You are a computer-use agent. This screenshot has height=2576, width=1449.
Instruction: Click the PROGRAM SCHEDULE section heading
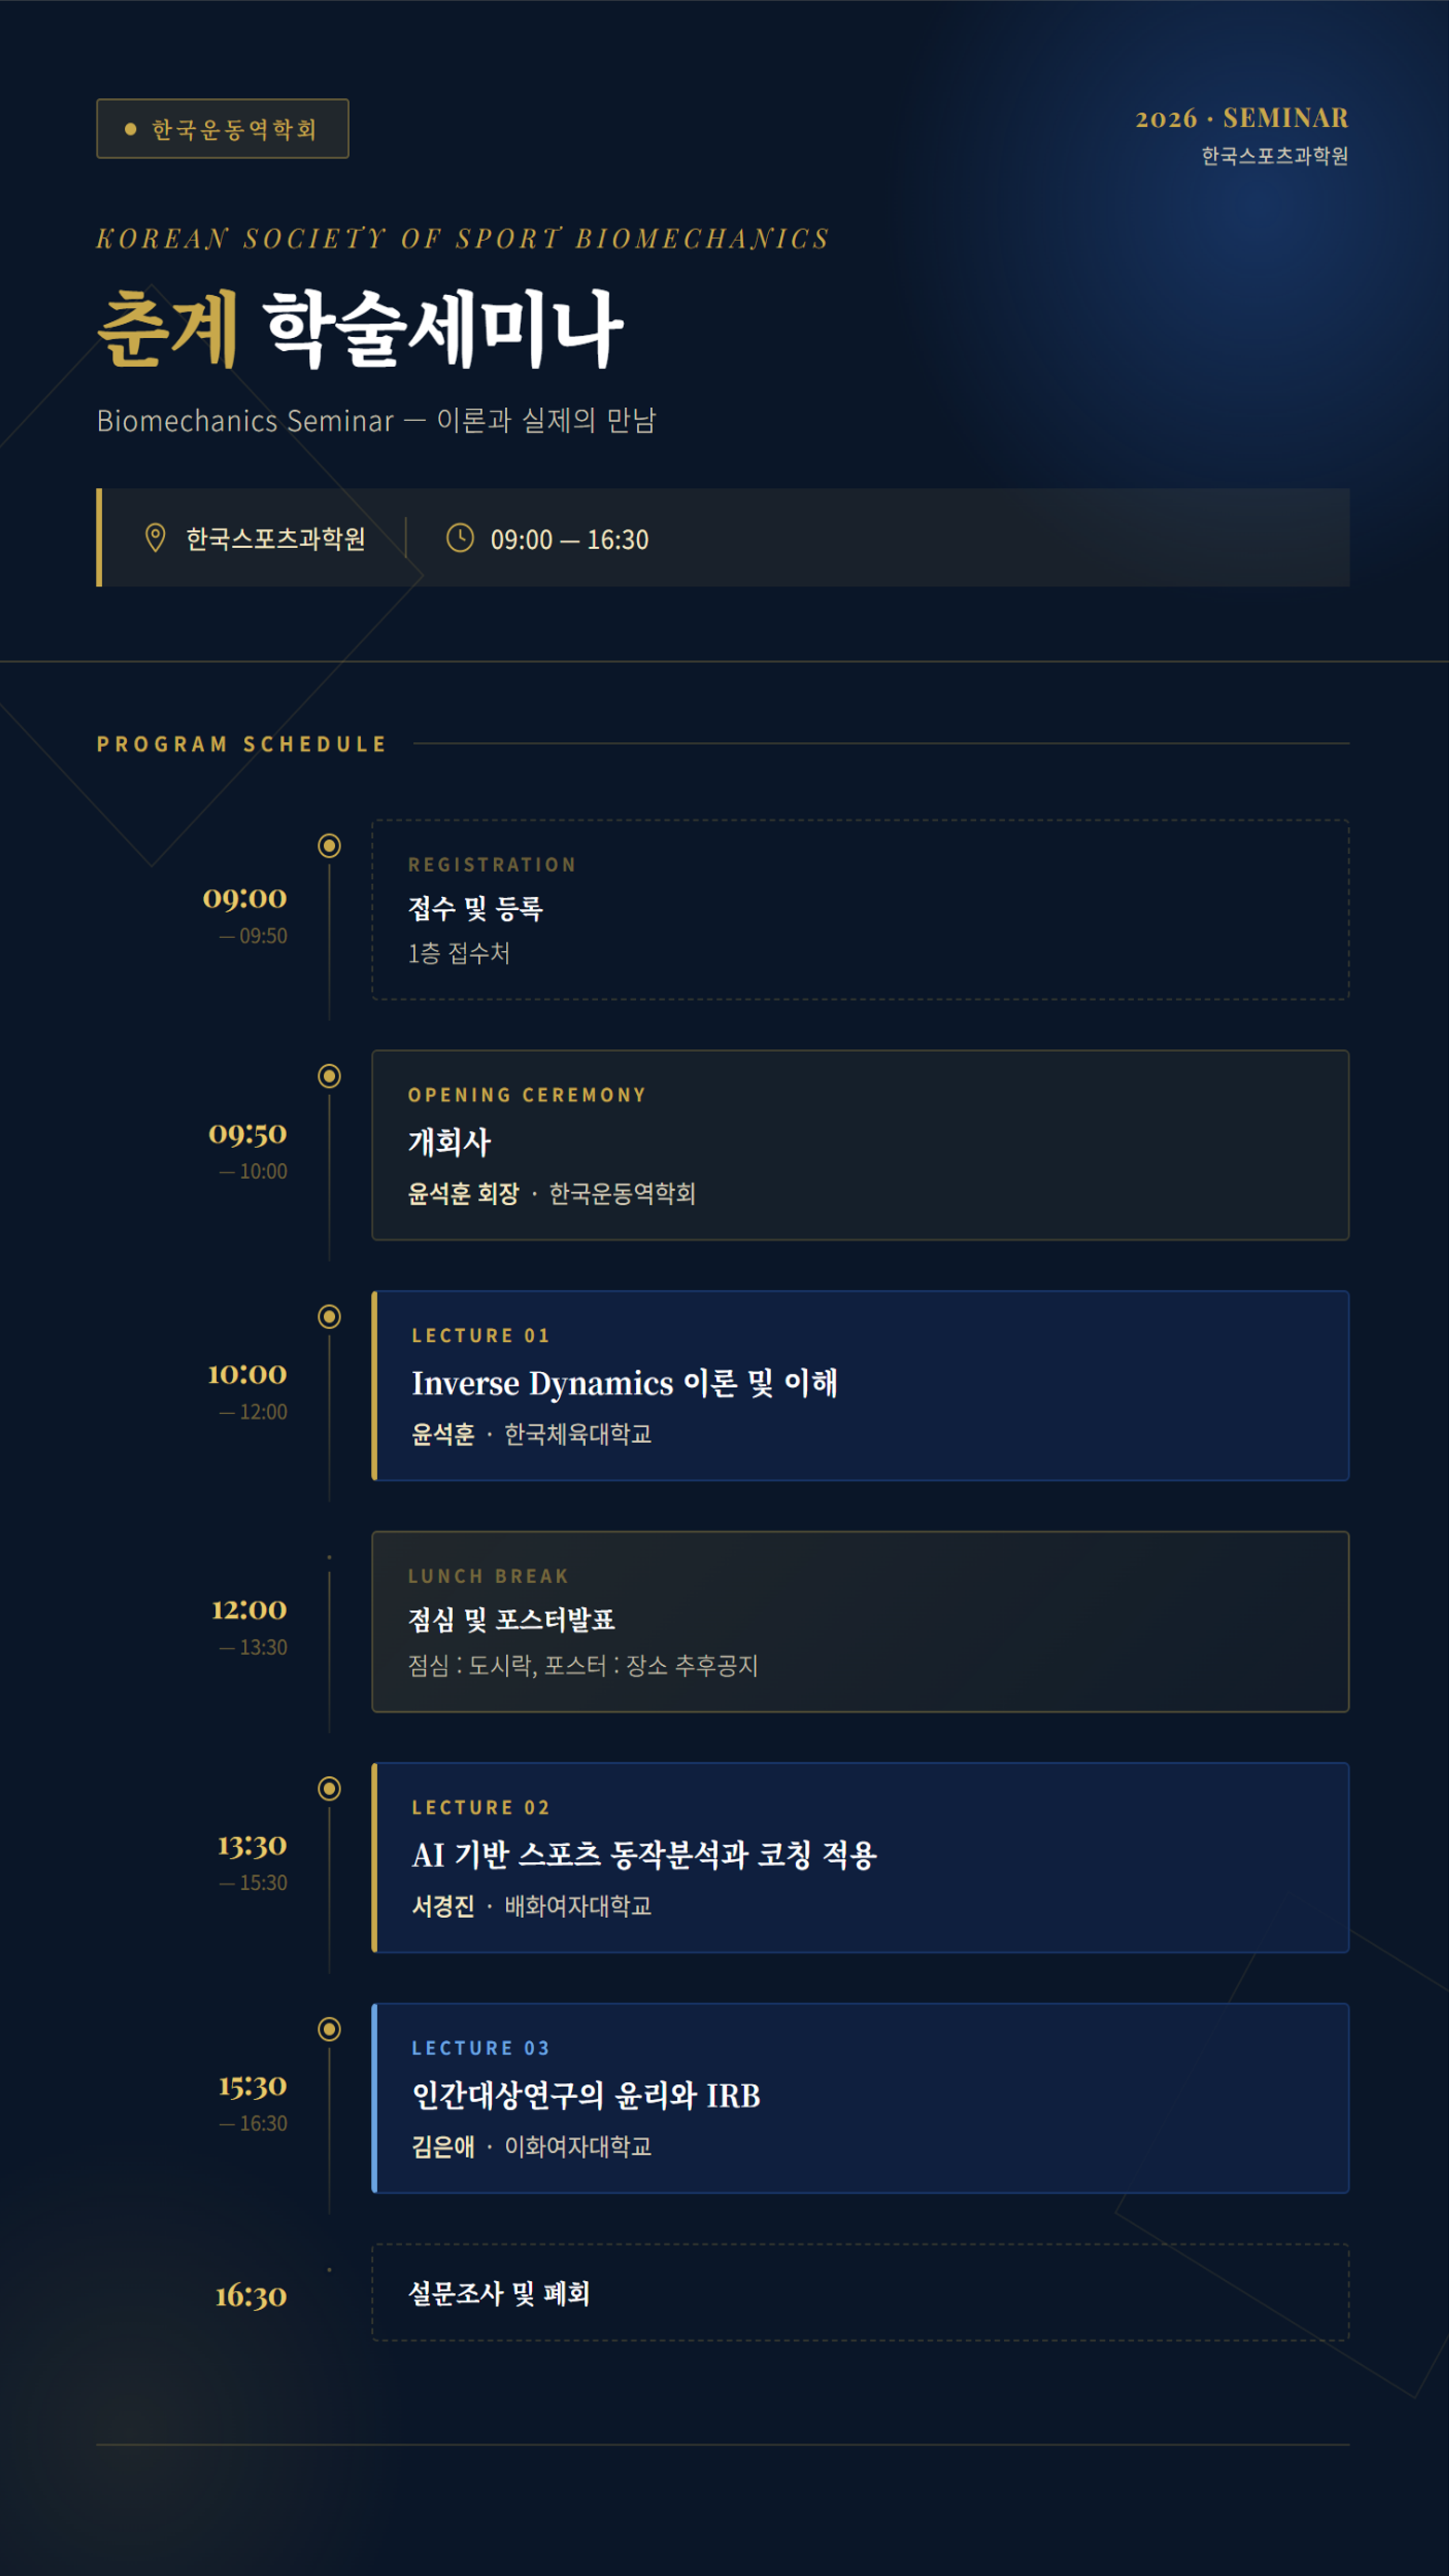coord(241,744)
